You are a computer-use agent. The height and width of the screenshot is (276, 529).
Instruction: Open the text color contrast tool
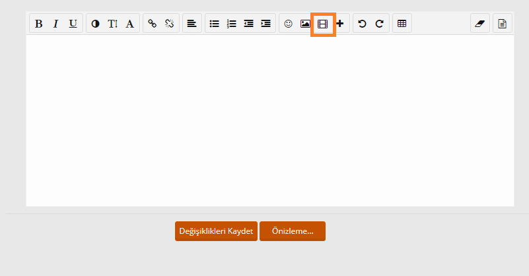[95, 24]
